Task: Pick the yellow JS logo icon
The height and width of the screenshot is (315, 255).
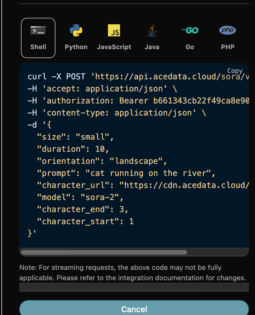Action: pyautogui.click(x=114, y=30)
